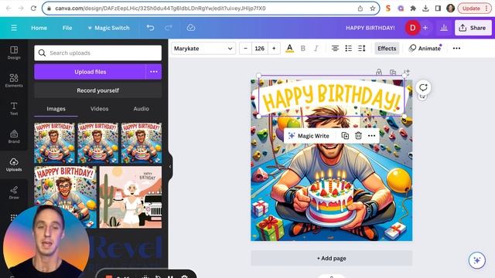495x278 pixels.
Task: Open the apps grid icon in sidebar
Action: (x=14, y=217)
